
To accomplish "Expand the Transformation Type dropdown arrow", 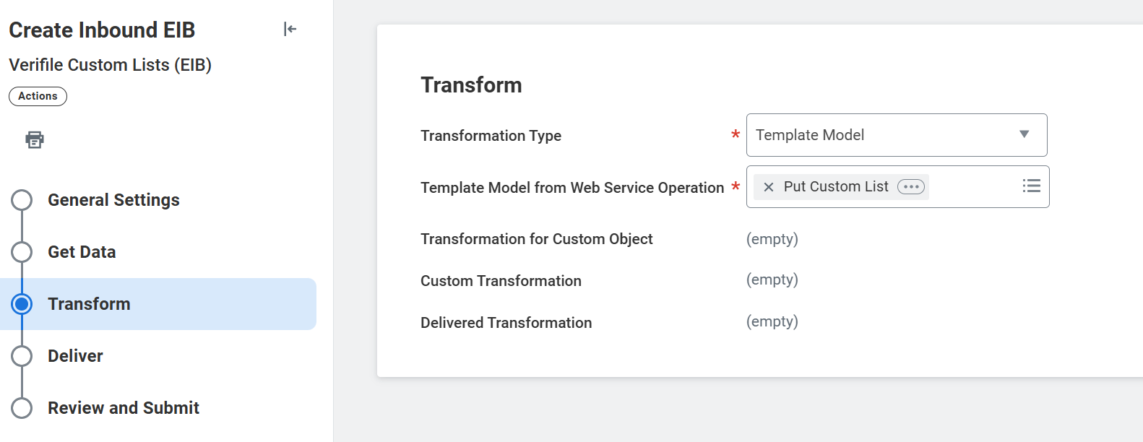I will point(1024,134).
